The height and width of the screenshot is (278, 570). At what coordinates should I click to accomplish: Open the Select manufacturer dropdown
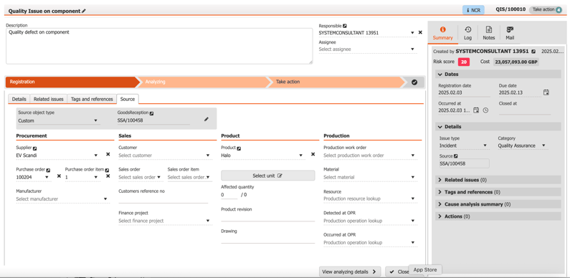coord(105,198)
